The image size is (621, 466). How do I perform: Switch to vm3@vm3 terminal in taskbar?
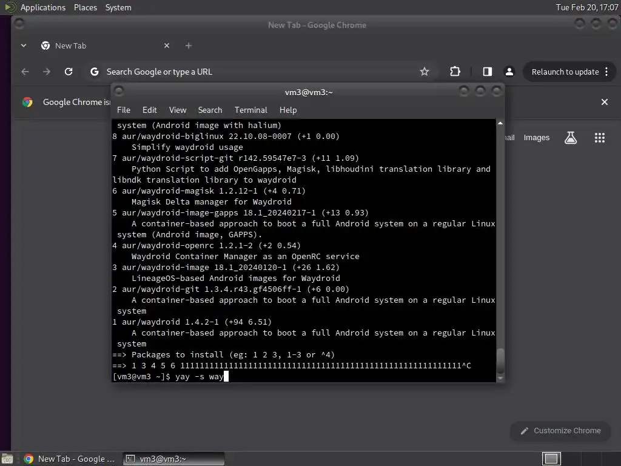(173, 459)
